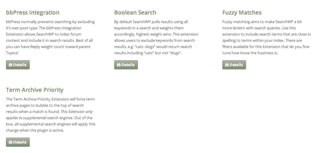318x153 pixels.
Task: Open Details for bbPress Integration
Action: tap(18, 65)
